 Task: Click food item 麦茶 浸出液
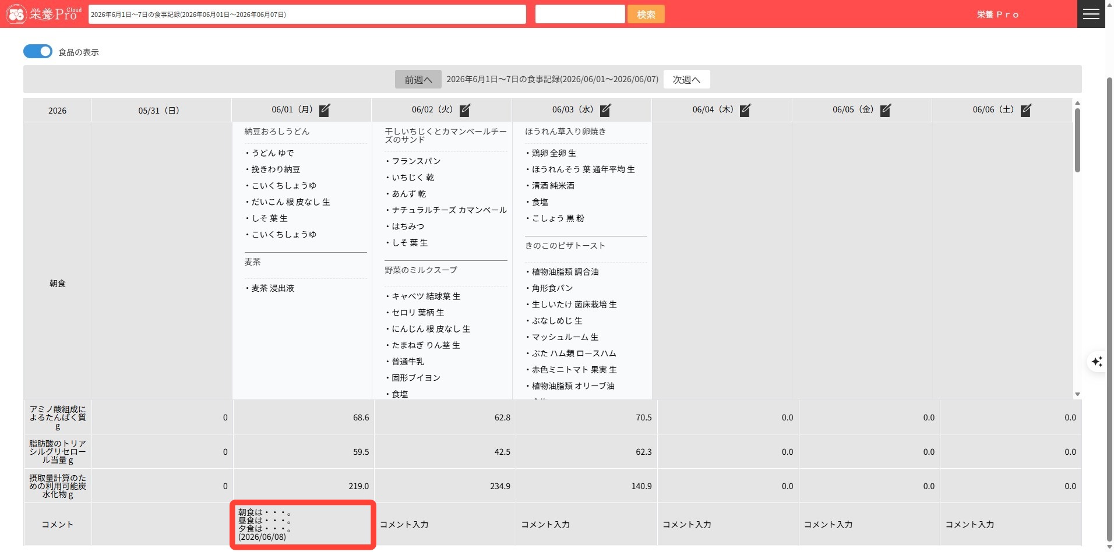[273, 288]
